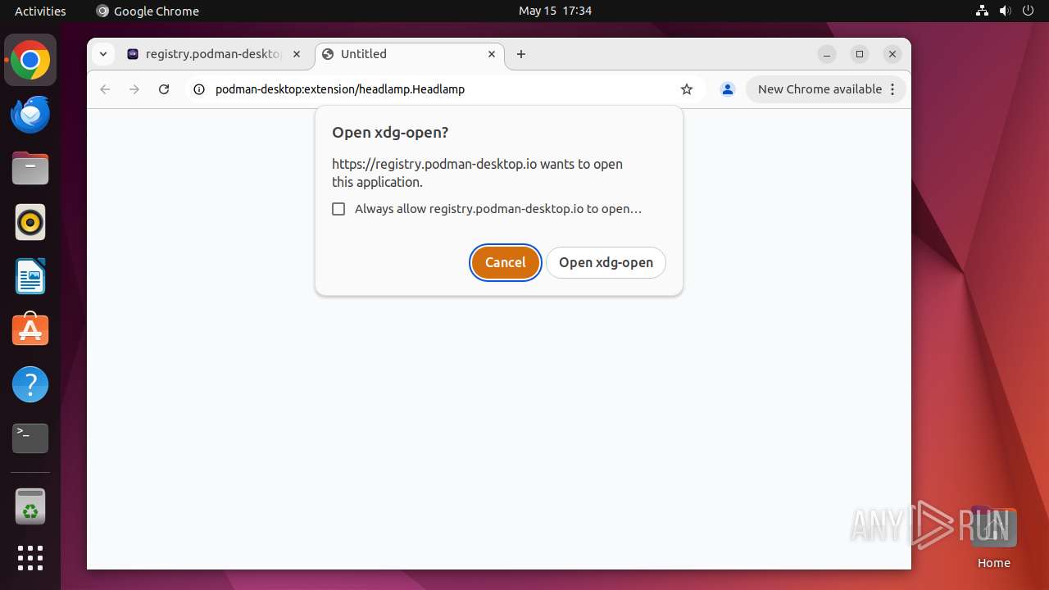1049x590 pixels.
Task: Open the Google Chrome app menu
Action: (x=148, y=11)
